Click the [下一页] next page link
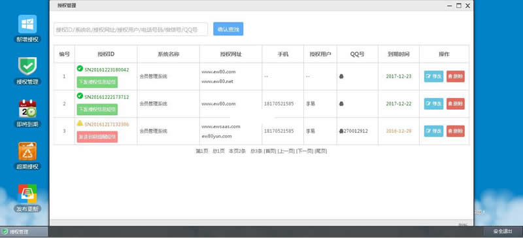Screen dimensions: 523x238 click(x=305, y=151)
